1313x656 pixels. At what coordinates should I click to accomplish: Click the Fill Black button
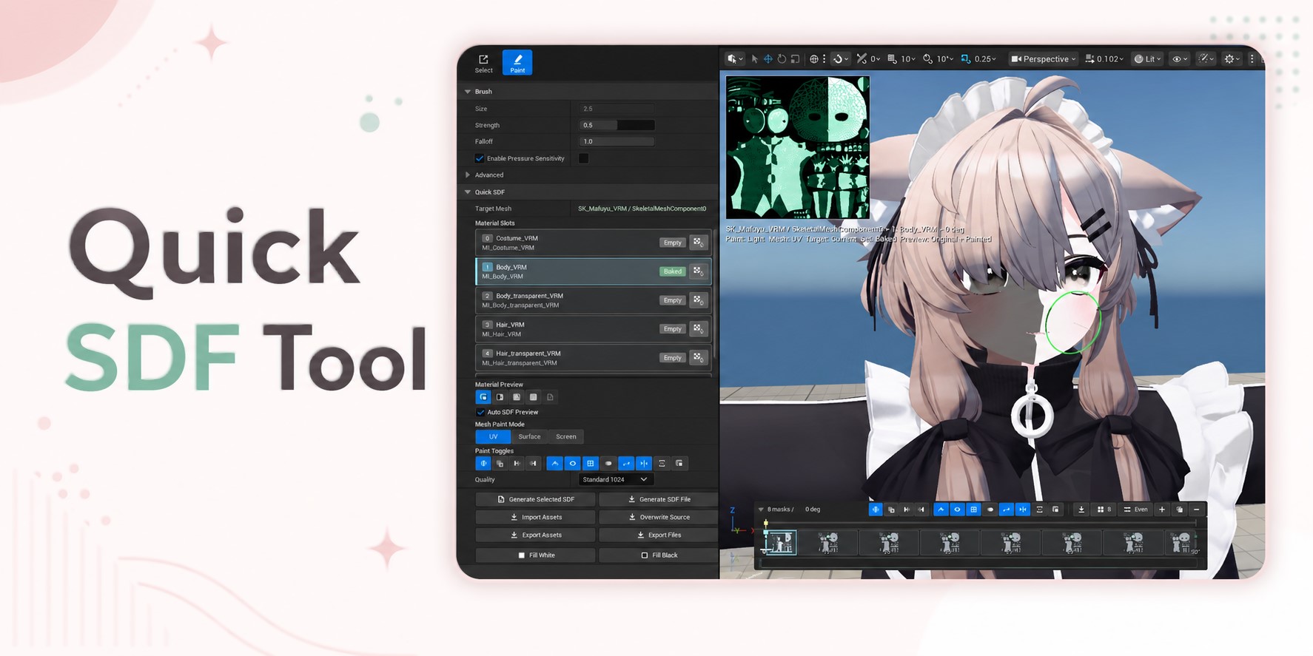658,555
